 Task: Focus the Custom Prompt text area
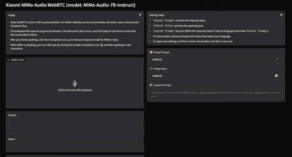click(x=216, y=94)
